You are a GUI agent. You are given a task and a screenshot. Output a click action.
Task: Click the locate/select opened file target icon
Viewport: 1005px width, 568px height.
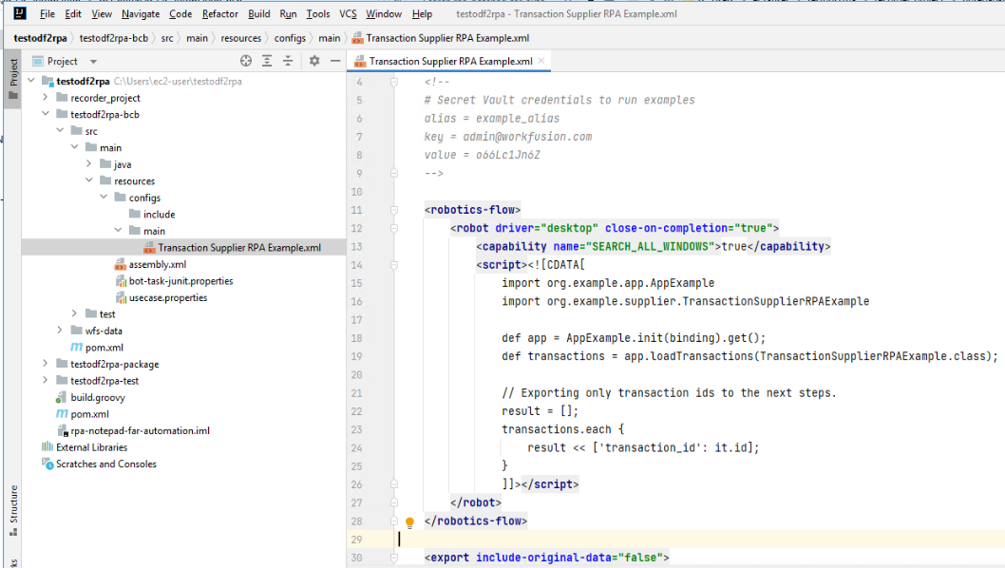click(245, 61)
